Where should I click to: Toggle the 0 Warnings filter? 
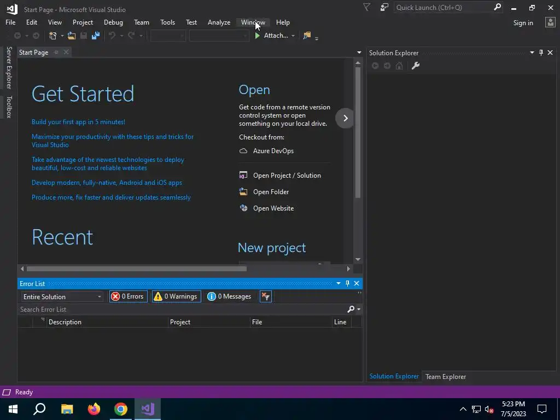[177, 296]
